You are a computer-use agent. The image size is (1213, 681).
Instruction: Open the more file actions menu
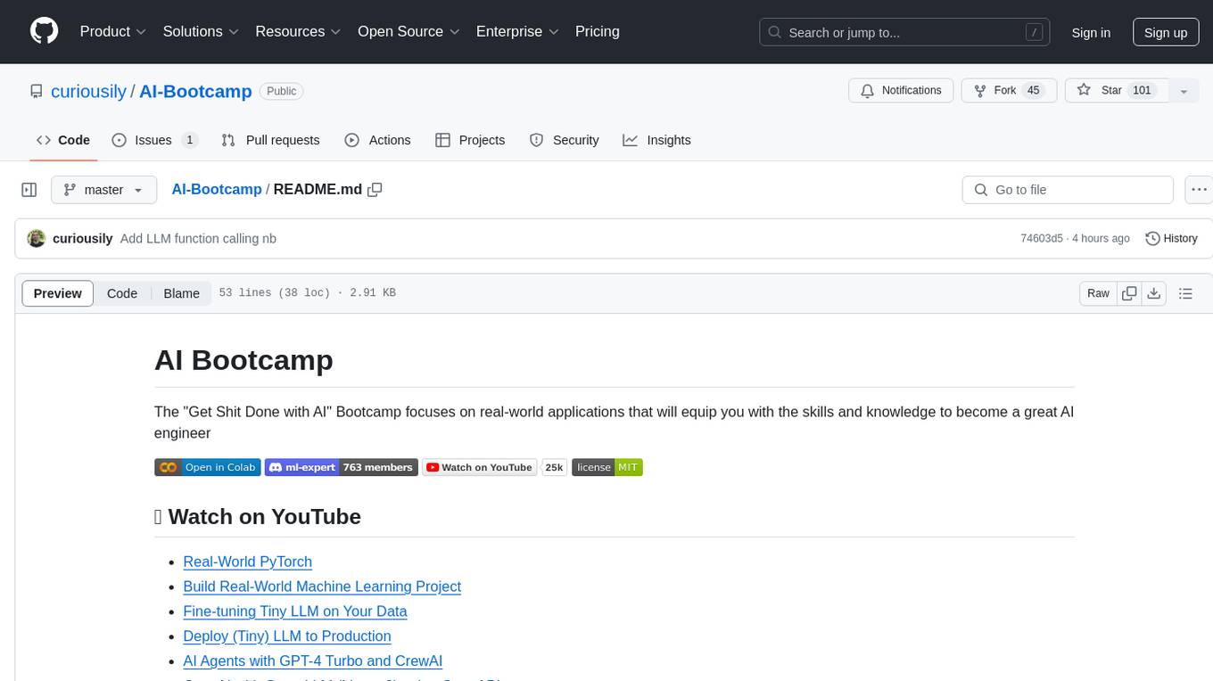pyautogui.click(x=1199, y=190)
